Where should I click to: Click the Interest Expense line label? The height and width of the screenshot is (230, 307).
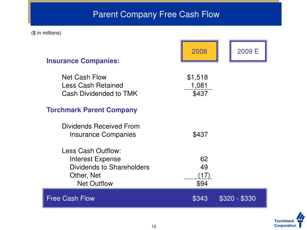95,159
